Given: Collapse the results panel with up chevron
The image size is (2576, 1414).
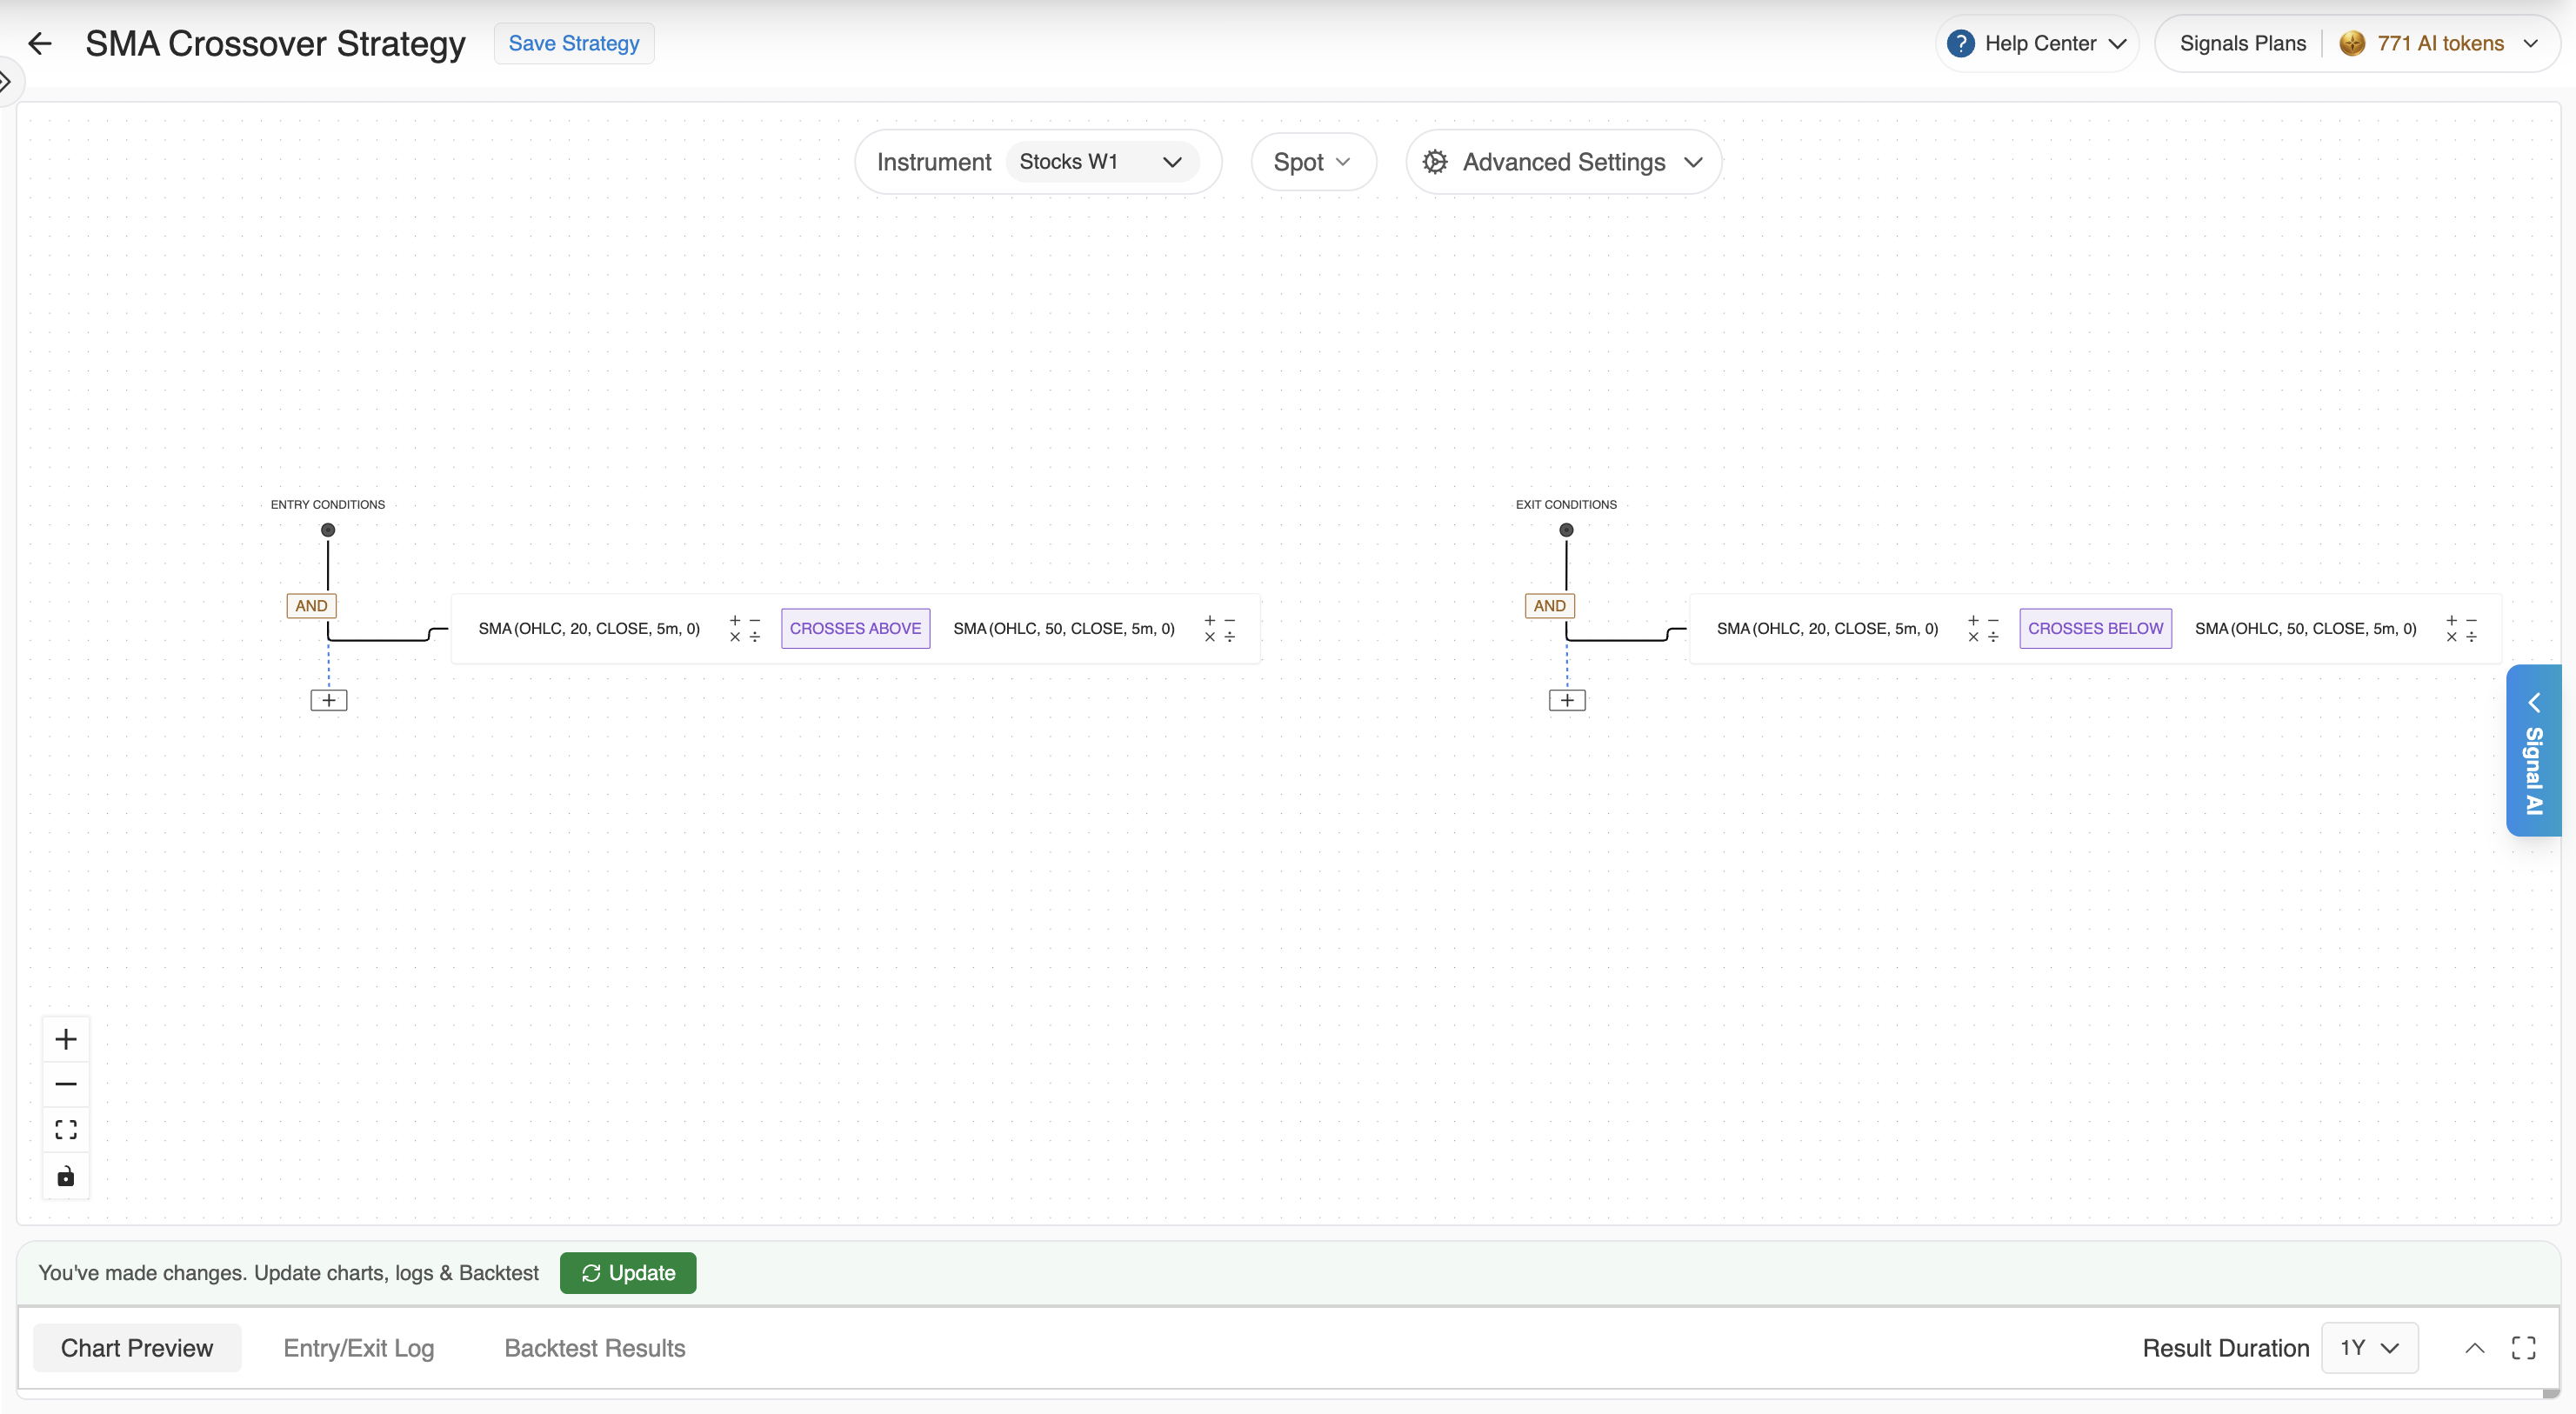Looking at the screenshot, I should pyautogui.click(x=2475, y=1348).
